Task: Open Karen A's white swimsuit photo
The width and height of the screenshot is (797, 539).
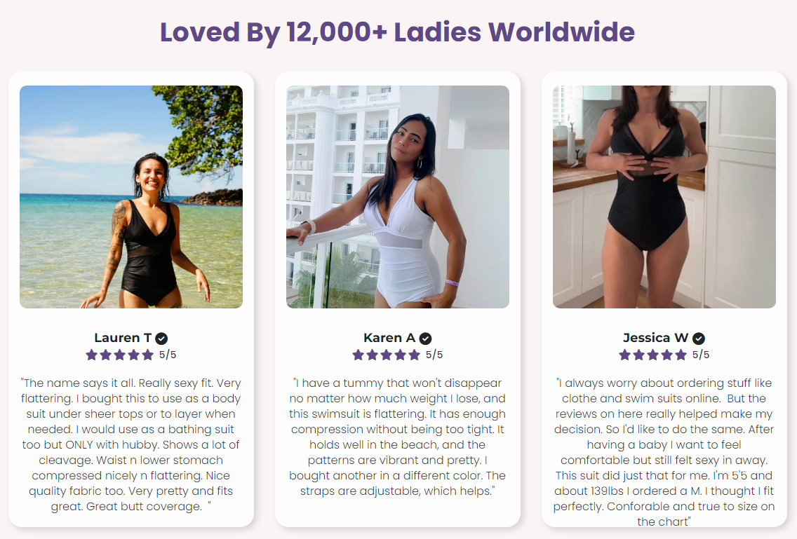Action: pyautogui.click(x=398, y=196)
